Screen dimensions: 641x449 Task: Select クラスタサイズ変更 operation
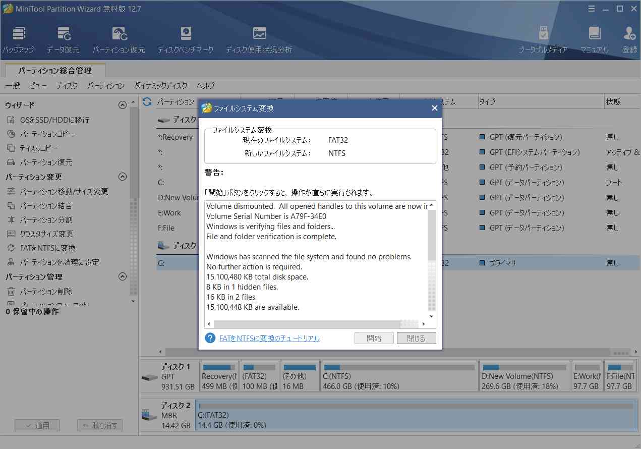pos(40,234)
